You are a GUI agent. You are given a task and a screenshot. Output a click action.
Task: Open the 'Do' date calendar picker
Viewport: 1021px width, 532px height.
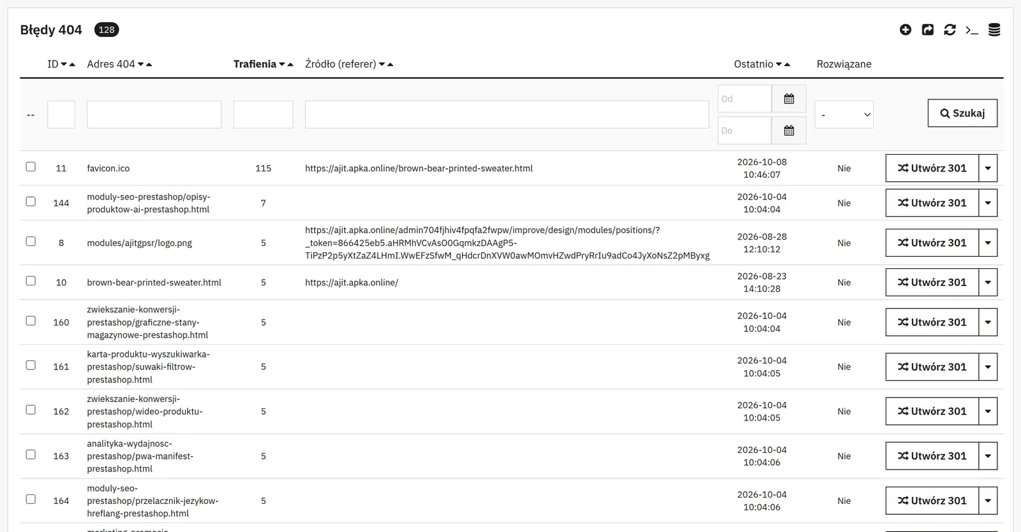click(789, 131)
